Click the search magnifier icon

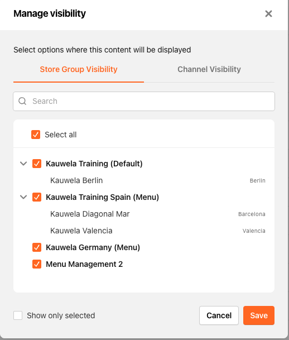(x=22, y=101)
